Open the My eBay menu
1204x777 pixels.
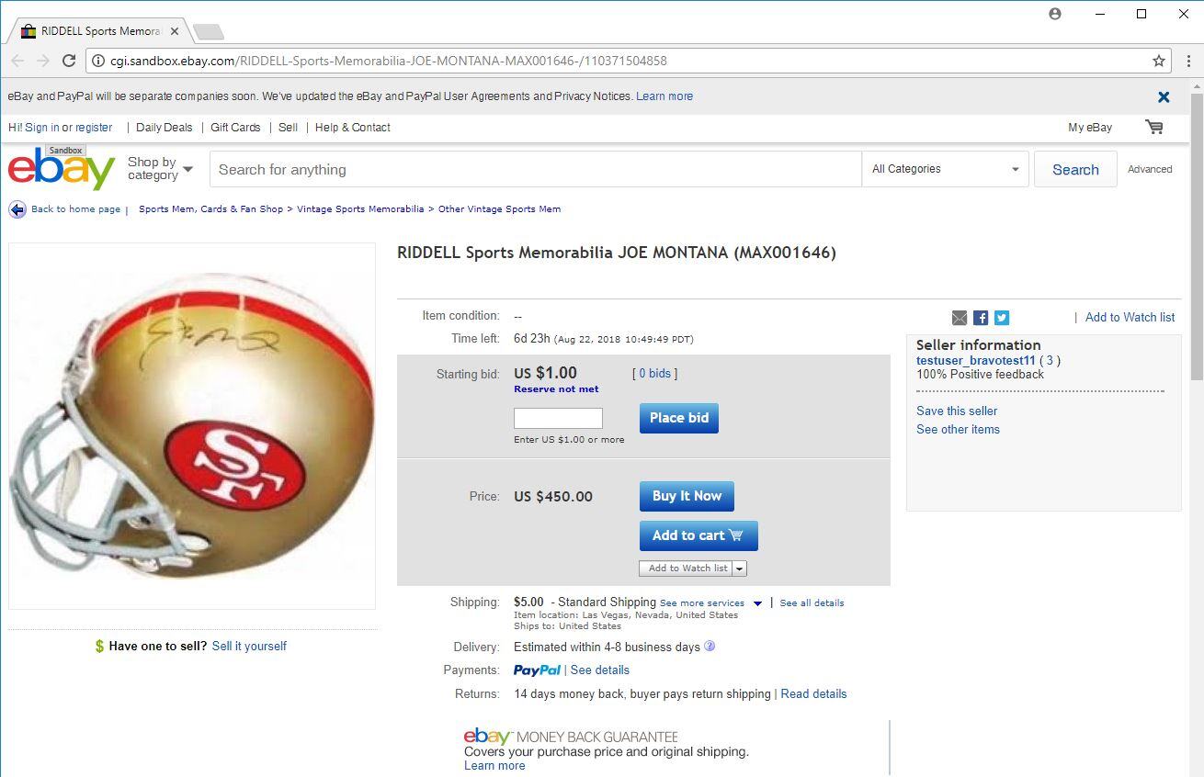coord(1090,128)
